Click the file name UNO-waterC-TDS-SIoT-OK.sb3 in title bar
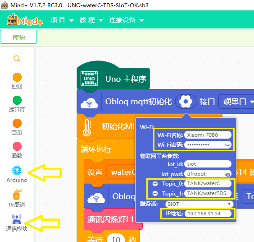The height and width of the screenshot is (242, 254). coord(108,5)
